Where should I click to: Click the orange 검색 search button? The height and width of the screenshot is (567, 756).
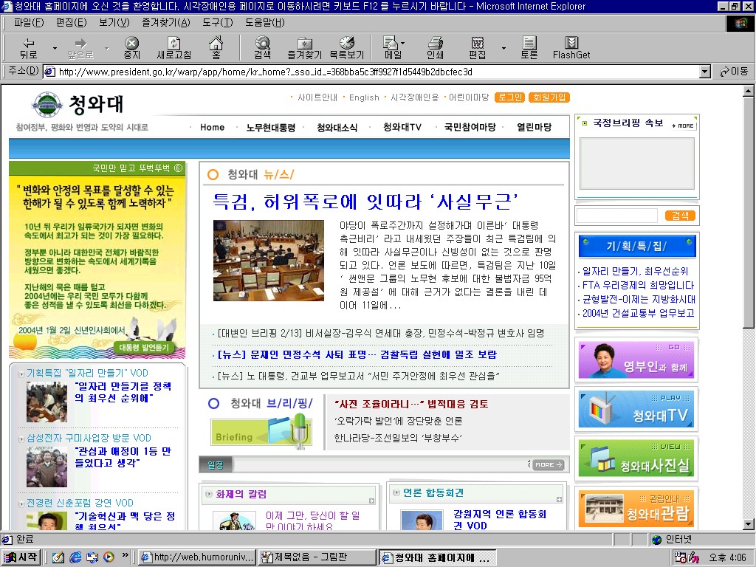coord(680,216)
